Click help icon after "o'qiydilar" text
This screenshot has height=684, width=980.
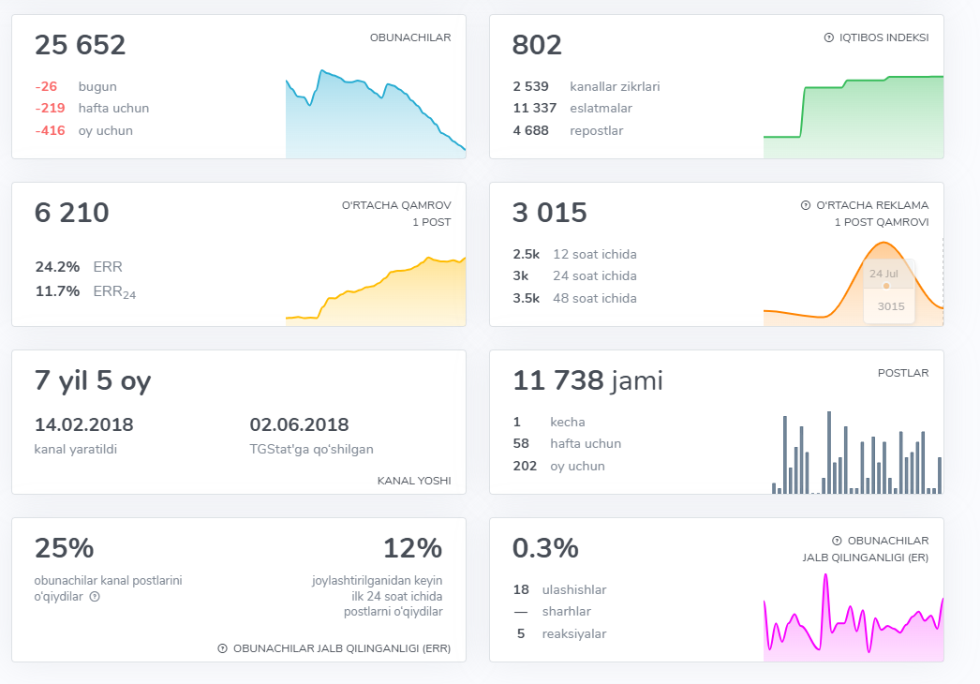point(94,596)
